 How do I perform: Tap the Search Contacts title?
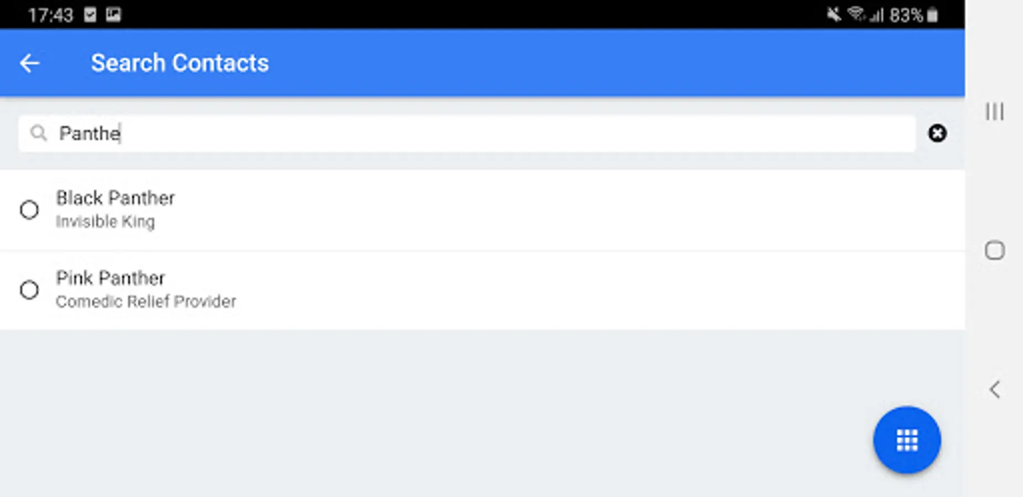coord(180,63)
